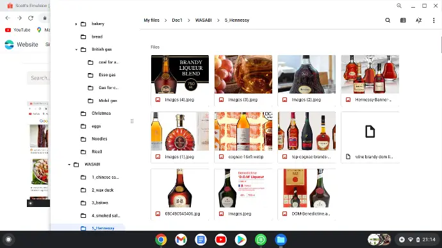
Task: Reload the page in the Chrome window
Action: [x=31, y=18]
